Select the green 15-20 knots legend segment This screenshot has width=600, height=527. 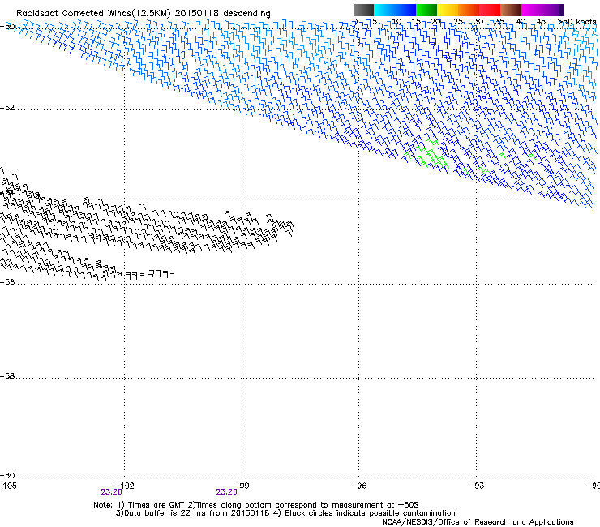click(x=426, y=10)
